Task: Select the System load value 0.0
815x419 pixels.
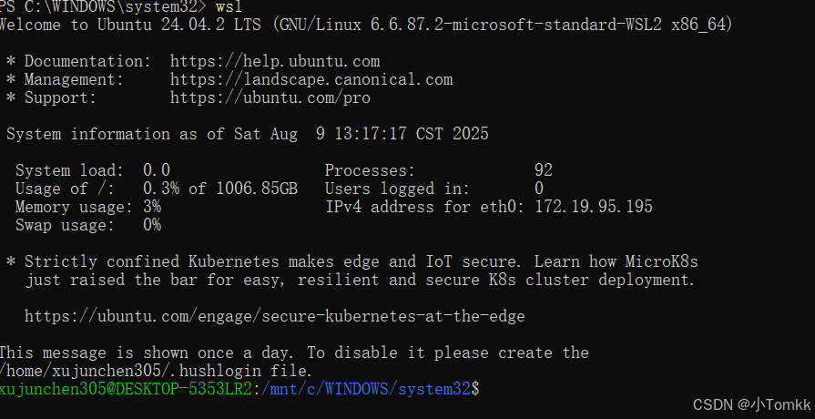Action: click(x=156, y=170)
